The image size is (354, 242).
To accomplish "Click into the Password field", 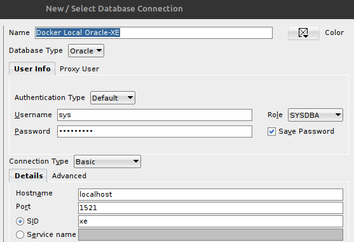I will (154, 131).
